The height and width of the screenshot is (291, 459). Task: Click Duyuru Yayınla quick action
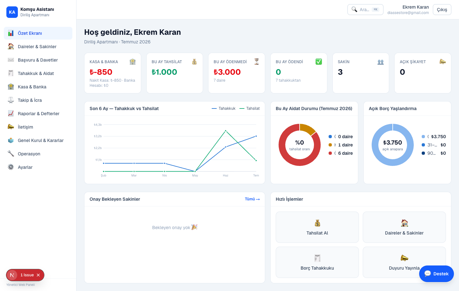(x=404, y=262)
